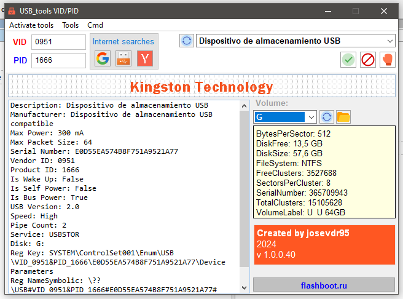Open the Cmd menu
Viewport: 403px width, 299px height.
point(95,25)
